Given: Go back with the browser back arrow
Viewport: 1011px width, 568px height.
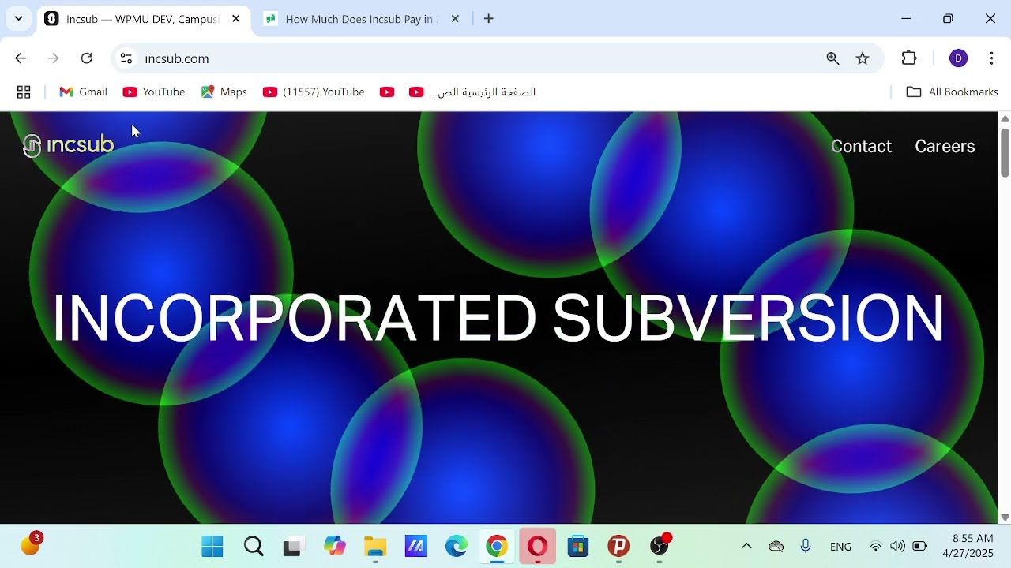Looking at the screenshot, I should click(x=21, y=58).
